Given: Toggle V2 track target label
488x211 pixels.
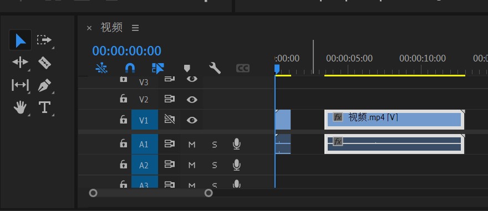Looking at the screenshot, I should coord(144,100).
